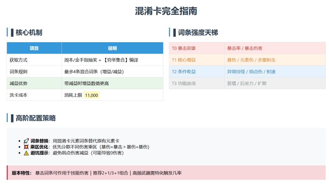This screenshot has width=329, height=184.
Task: Click the 混淆卡完全指南 page title
Action: pos(166,11)
